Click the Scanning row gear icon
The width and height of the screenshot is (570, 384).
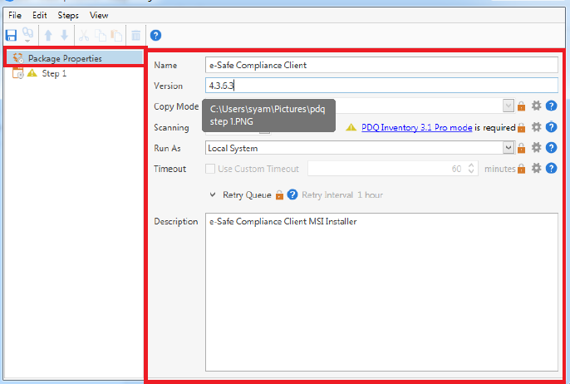(536, 127)
